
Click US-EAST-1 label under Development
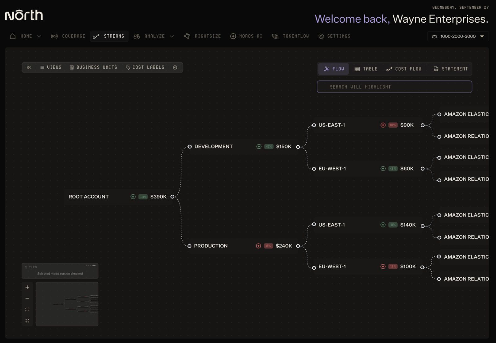point(332,125)
